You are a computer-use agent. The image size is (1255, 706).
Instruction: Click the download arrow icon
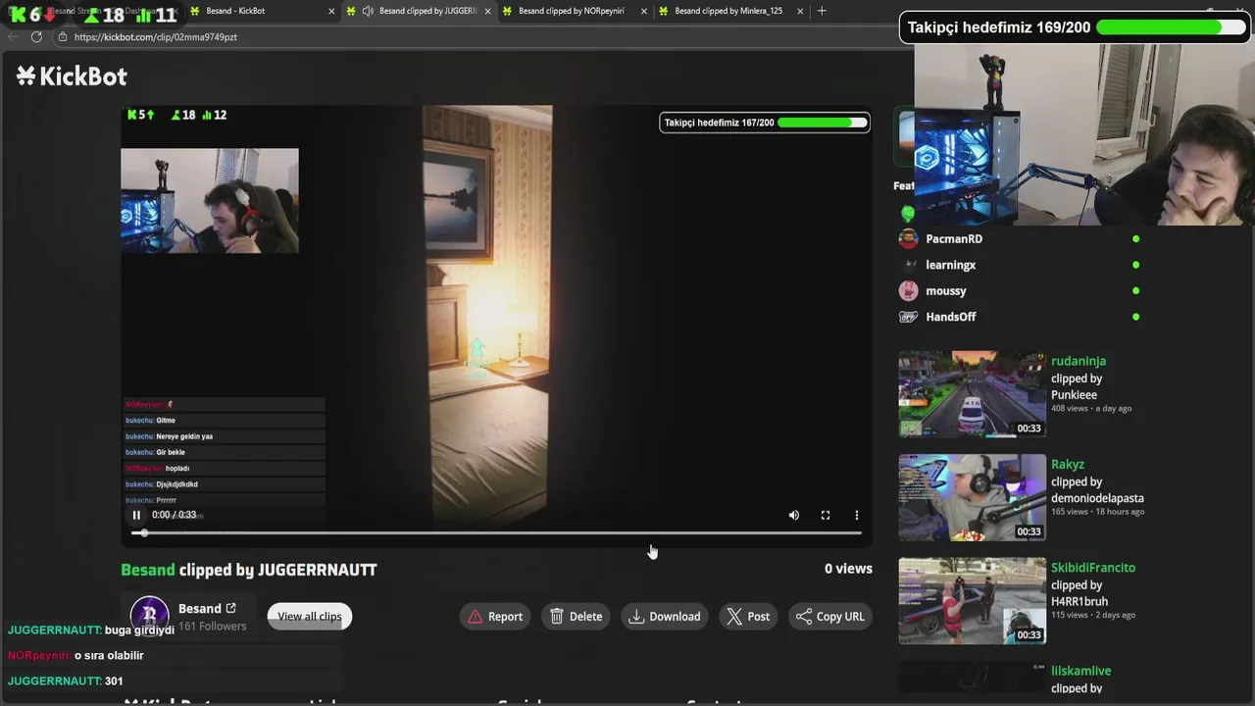[636, 616]
